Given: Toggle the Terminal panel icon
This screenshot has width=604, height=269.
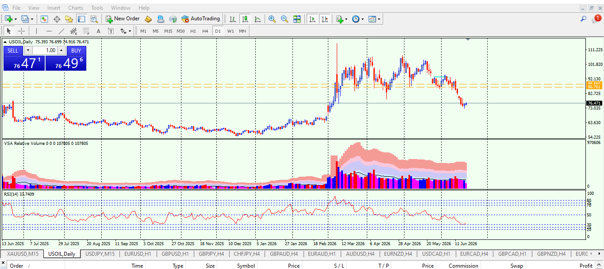Looking at the screenshot, I should tap(81, 19).
